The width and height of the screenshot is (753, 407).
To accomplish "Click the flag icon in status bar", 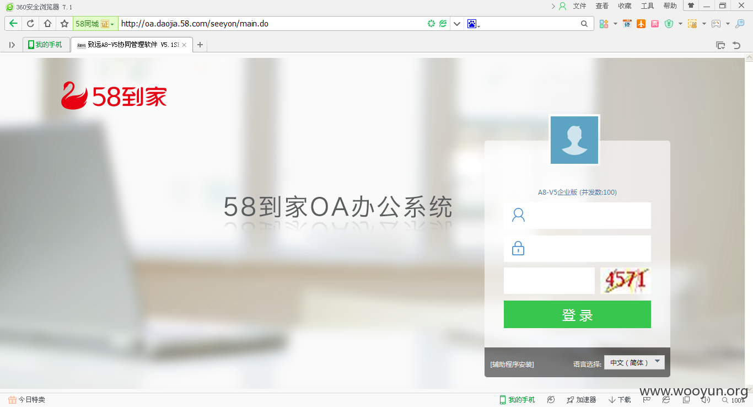I will coord(647,400).
